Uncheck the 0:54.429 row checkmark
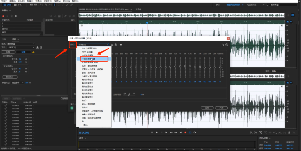This screenshot has height=151, width=301. [6, 106]
